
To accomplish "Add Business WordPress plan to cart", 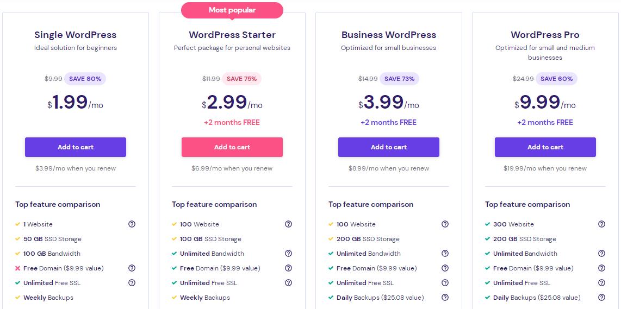I will 389,147.
